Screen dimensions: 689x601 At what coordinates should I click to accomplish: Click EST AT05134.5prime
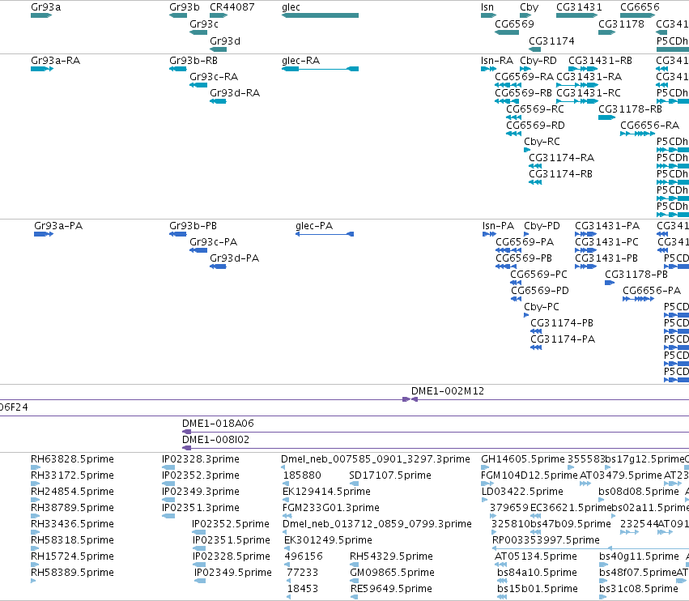536,556
